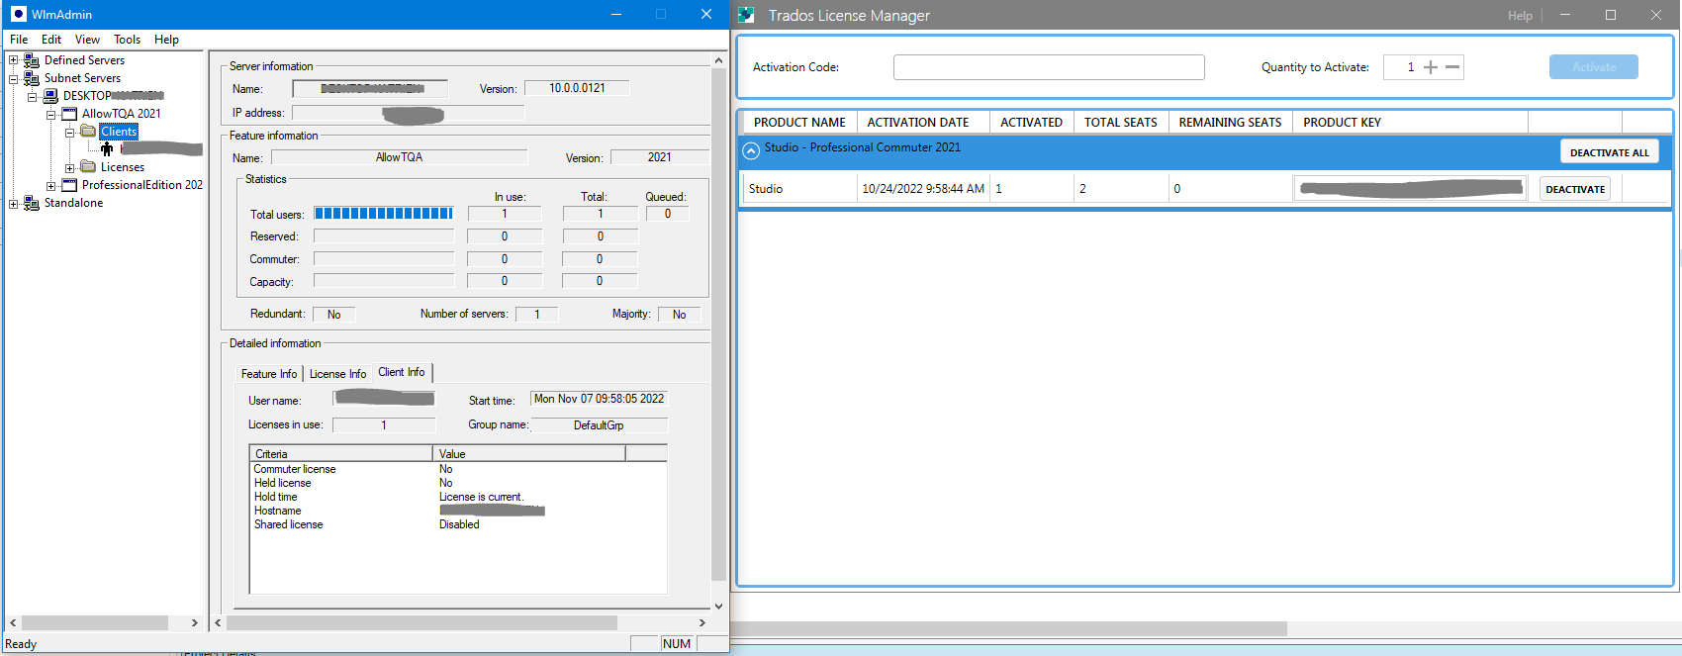The image size is (1682, 656).
Task: Click the Standalone network icon
Action: pos(32,203)
